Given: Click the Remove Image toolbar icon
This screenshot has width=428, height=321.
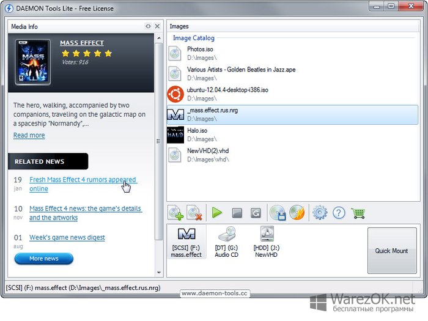Looking at the screenshot, I should (194, 212).
